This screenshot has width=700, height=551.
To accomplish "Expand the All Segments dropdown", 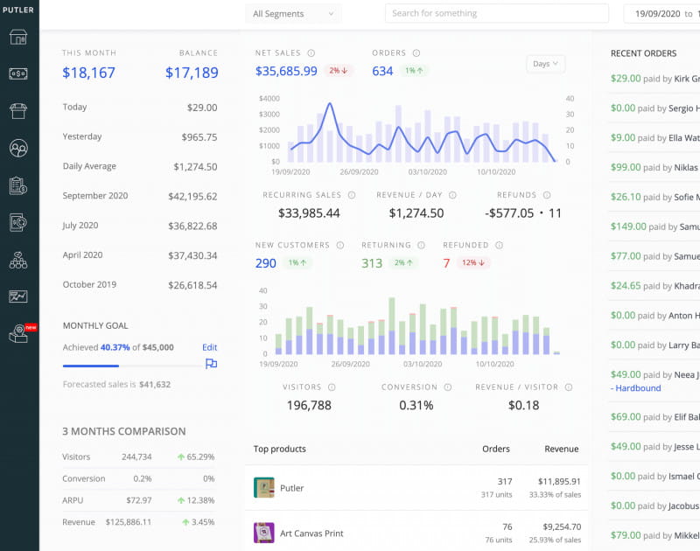I will [x=294, y=14].
